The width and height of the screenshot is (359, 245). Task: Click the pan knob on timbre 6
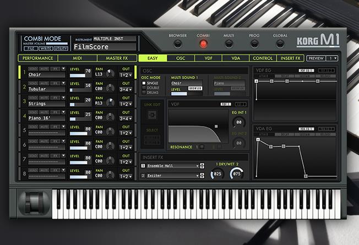[x=110, y=146]
